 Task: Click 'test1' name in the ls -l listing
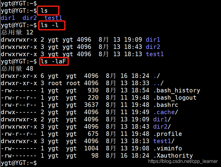[x=155, y=54]
